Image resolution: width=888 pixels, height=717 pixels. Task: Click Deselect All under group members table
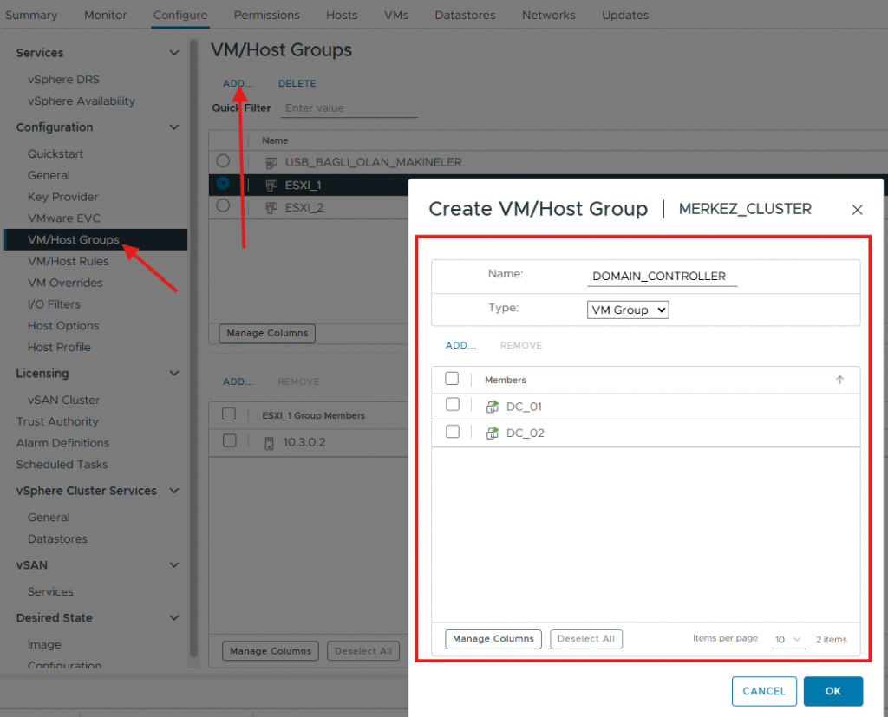363,651
